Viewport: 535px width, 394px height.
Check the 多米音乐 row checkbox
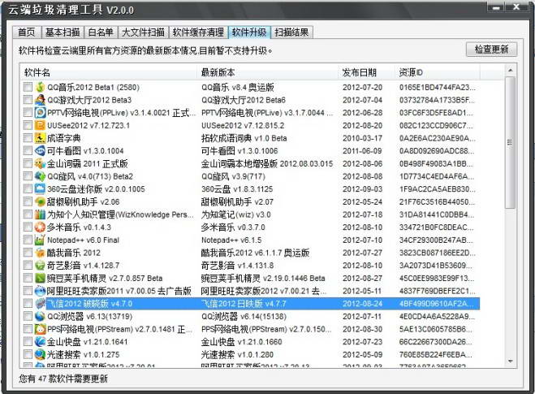(x=28, y=227)
